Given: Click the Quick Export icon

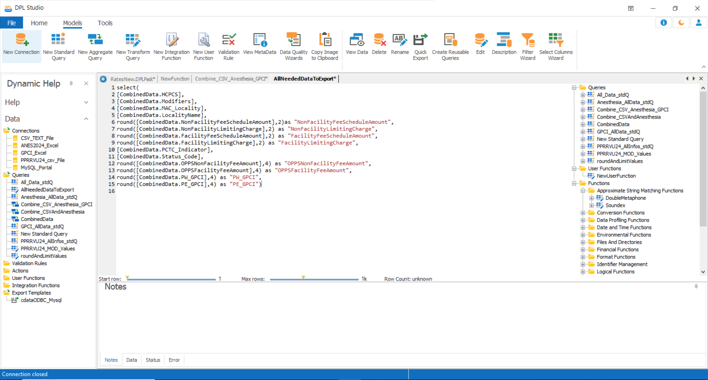Looking at the screenshot, I should (420, 40).
